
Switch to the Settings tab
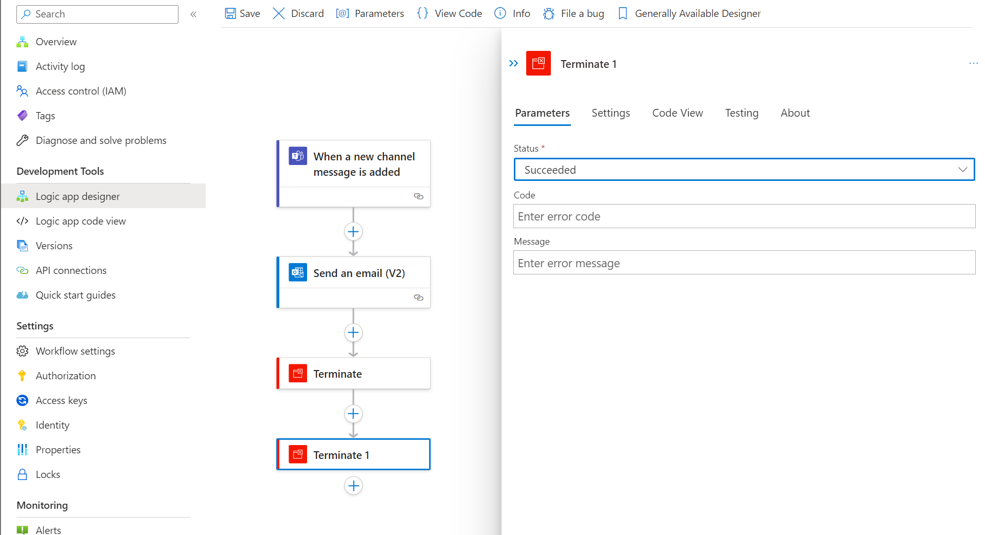tap(611, 113)
